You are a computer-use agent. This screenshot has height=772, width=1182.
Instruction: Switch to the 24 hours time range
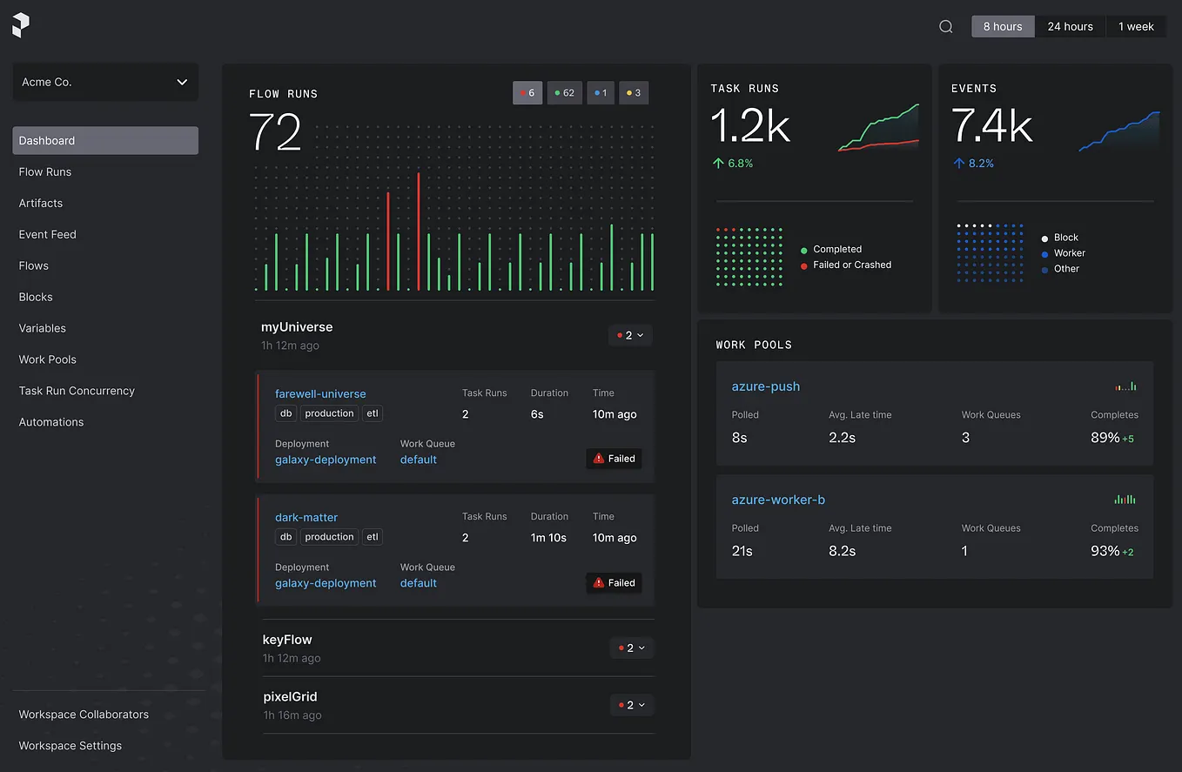coord(1070,26)
